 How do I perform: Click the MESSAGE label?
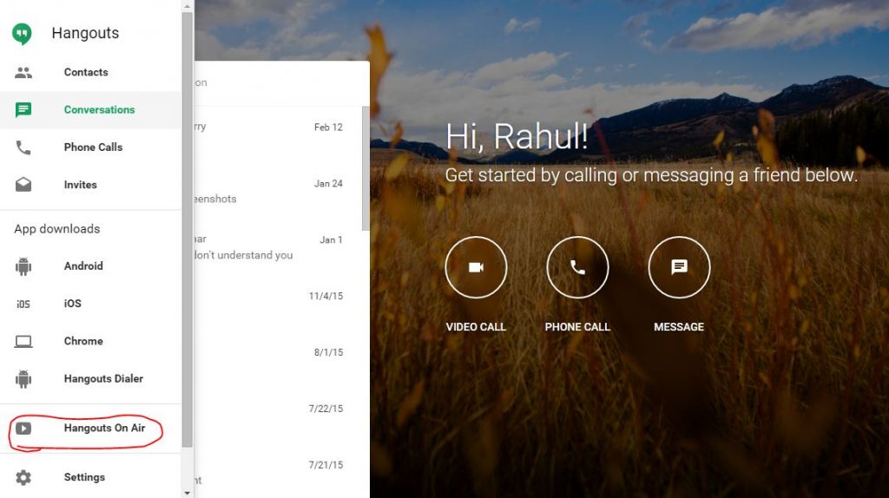coord(679,327)
